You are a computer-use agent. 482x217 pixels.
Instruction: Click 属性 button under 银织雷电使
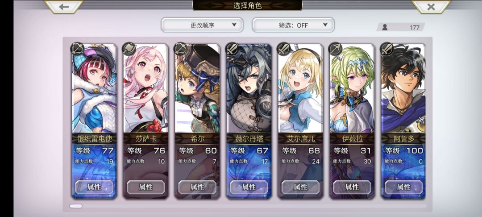(94, 187)
